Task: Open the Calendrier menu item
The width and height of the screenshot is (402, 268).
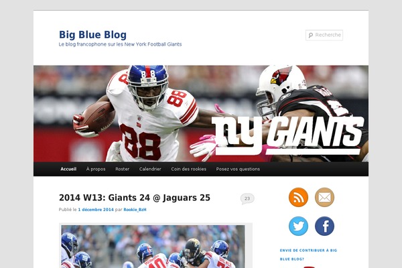Action: click(150, 169)
